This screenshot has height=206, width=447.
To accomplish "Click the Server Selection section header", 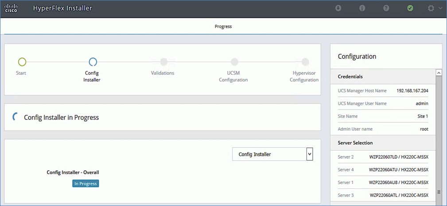I will click(x=383, y=142).
